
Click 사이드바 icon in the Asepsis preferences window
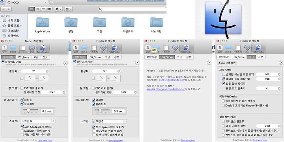click(x=166, y=49)
